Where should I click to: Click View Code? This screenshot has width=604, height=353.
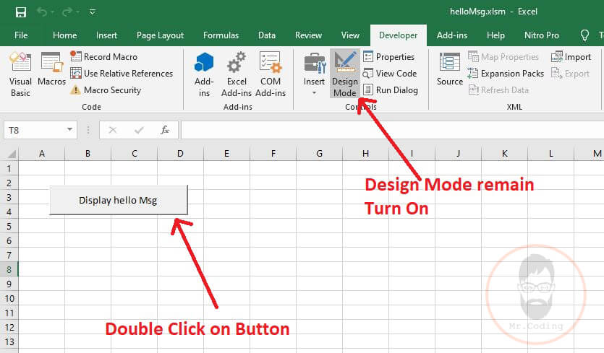(390, 73)
